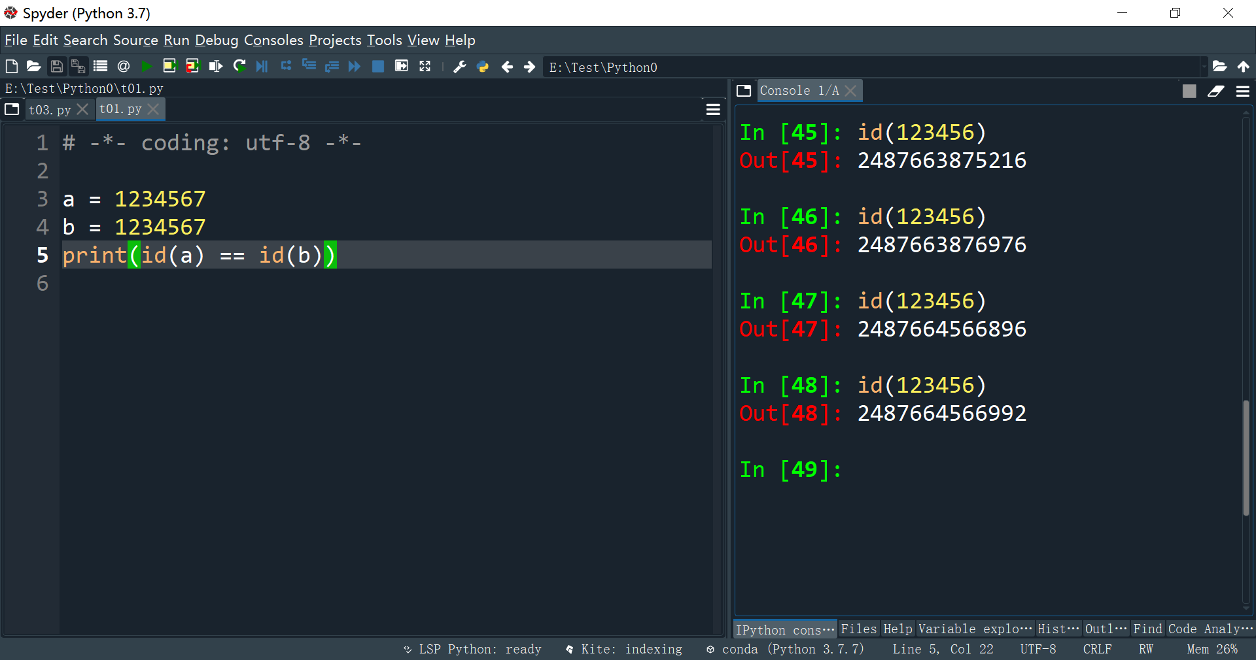Save all open files
The height and width of the screenshot is (660, 1256).
pos(78,66)
